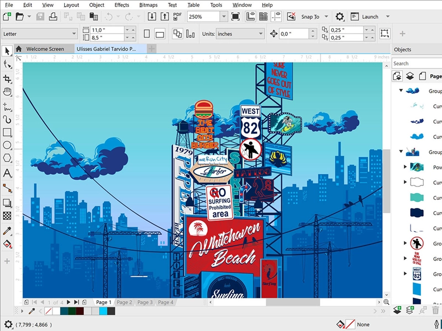Pick the Artistic Media tool
The image size is (442, 331).
(7, 120)
